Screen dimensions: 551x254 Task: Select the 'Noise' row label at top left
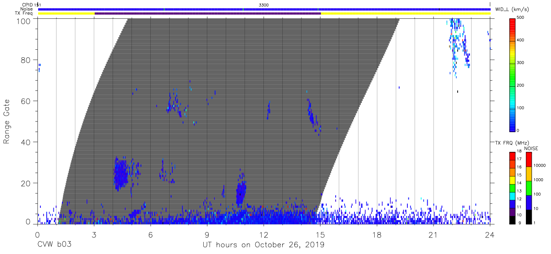point(27,9)
